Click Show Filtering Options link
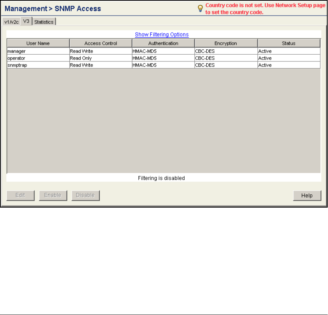The height and width of the screenshot is (315, 328). pyautogui.click(x=162, y=34)
